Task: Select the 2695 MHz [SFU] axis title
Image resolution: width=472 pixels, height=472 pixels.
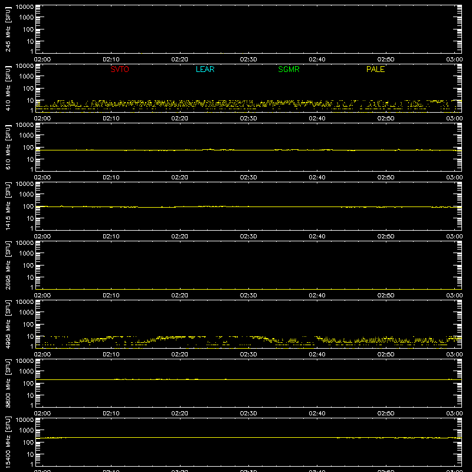Action: (8, 265)
